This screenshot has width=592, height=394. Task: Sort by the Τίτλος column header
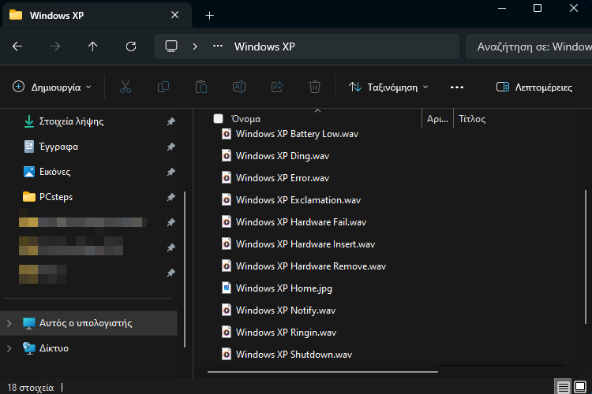472,119
